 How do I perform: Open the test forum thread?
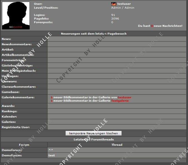[x=51, y=155]
